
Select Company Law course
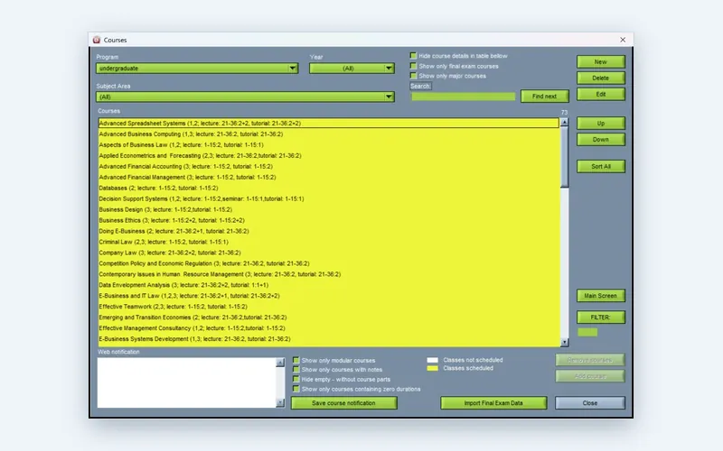(x=329, y=253)
